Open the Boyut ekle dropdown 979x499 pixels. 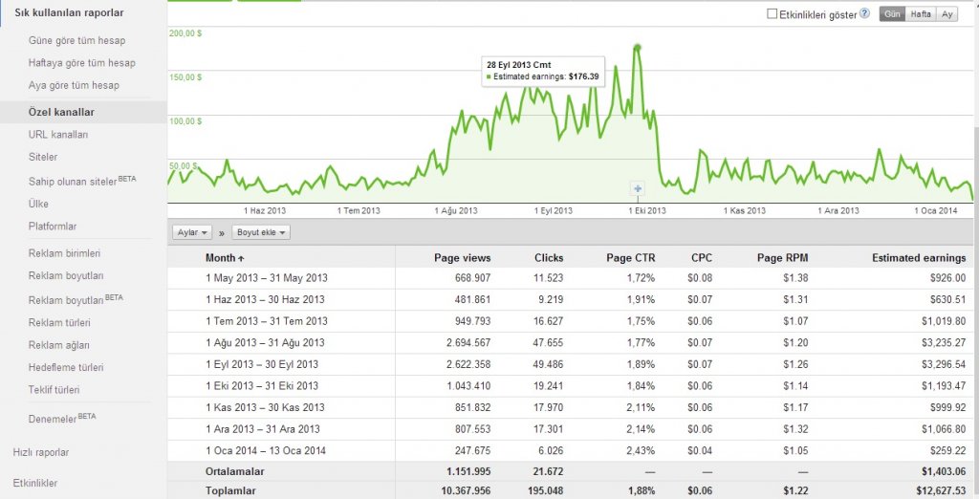click(x=261, y=232)
